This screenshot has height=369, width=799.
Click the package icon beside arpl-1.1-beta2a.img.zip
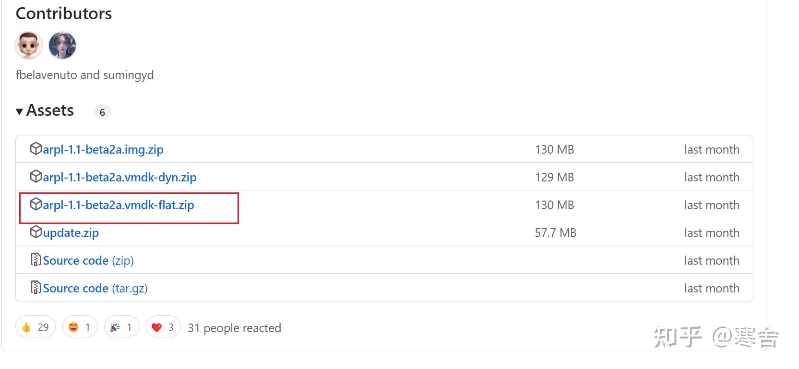[36, 149]
